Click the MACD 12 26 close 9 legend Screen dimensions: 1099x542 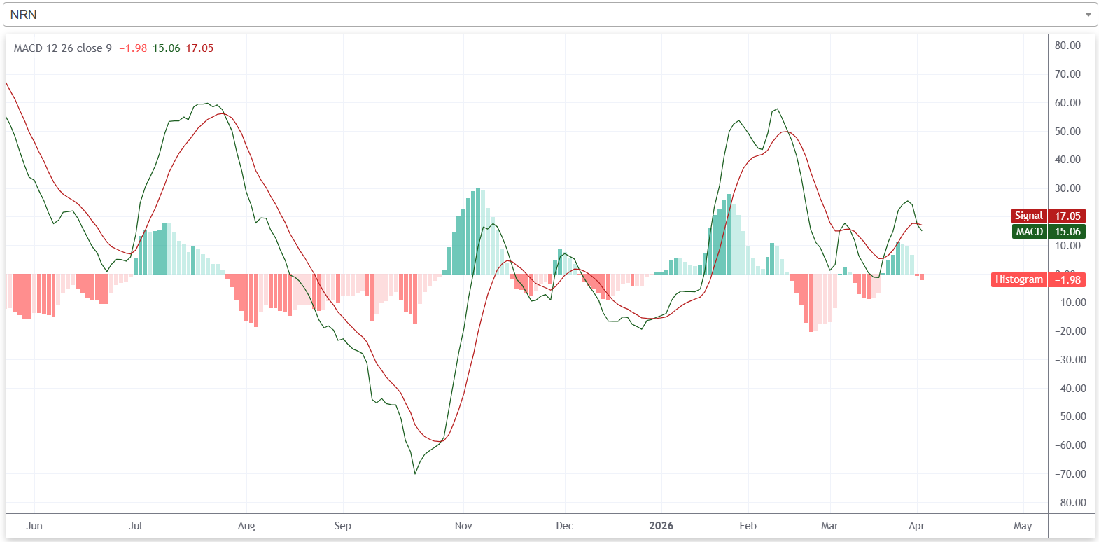pyautogui.click(x=63, y=48)
